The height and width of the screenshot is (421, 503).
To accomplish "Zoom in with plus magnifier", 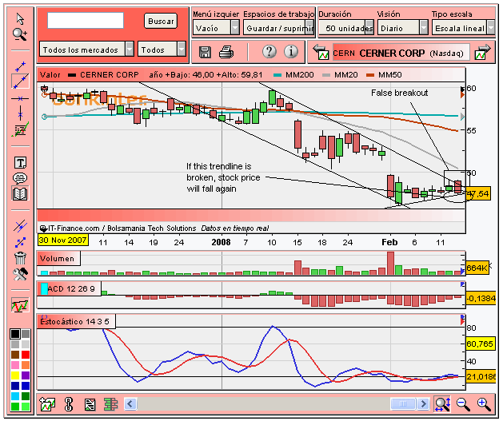I will click(x=484, y=404).
